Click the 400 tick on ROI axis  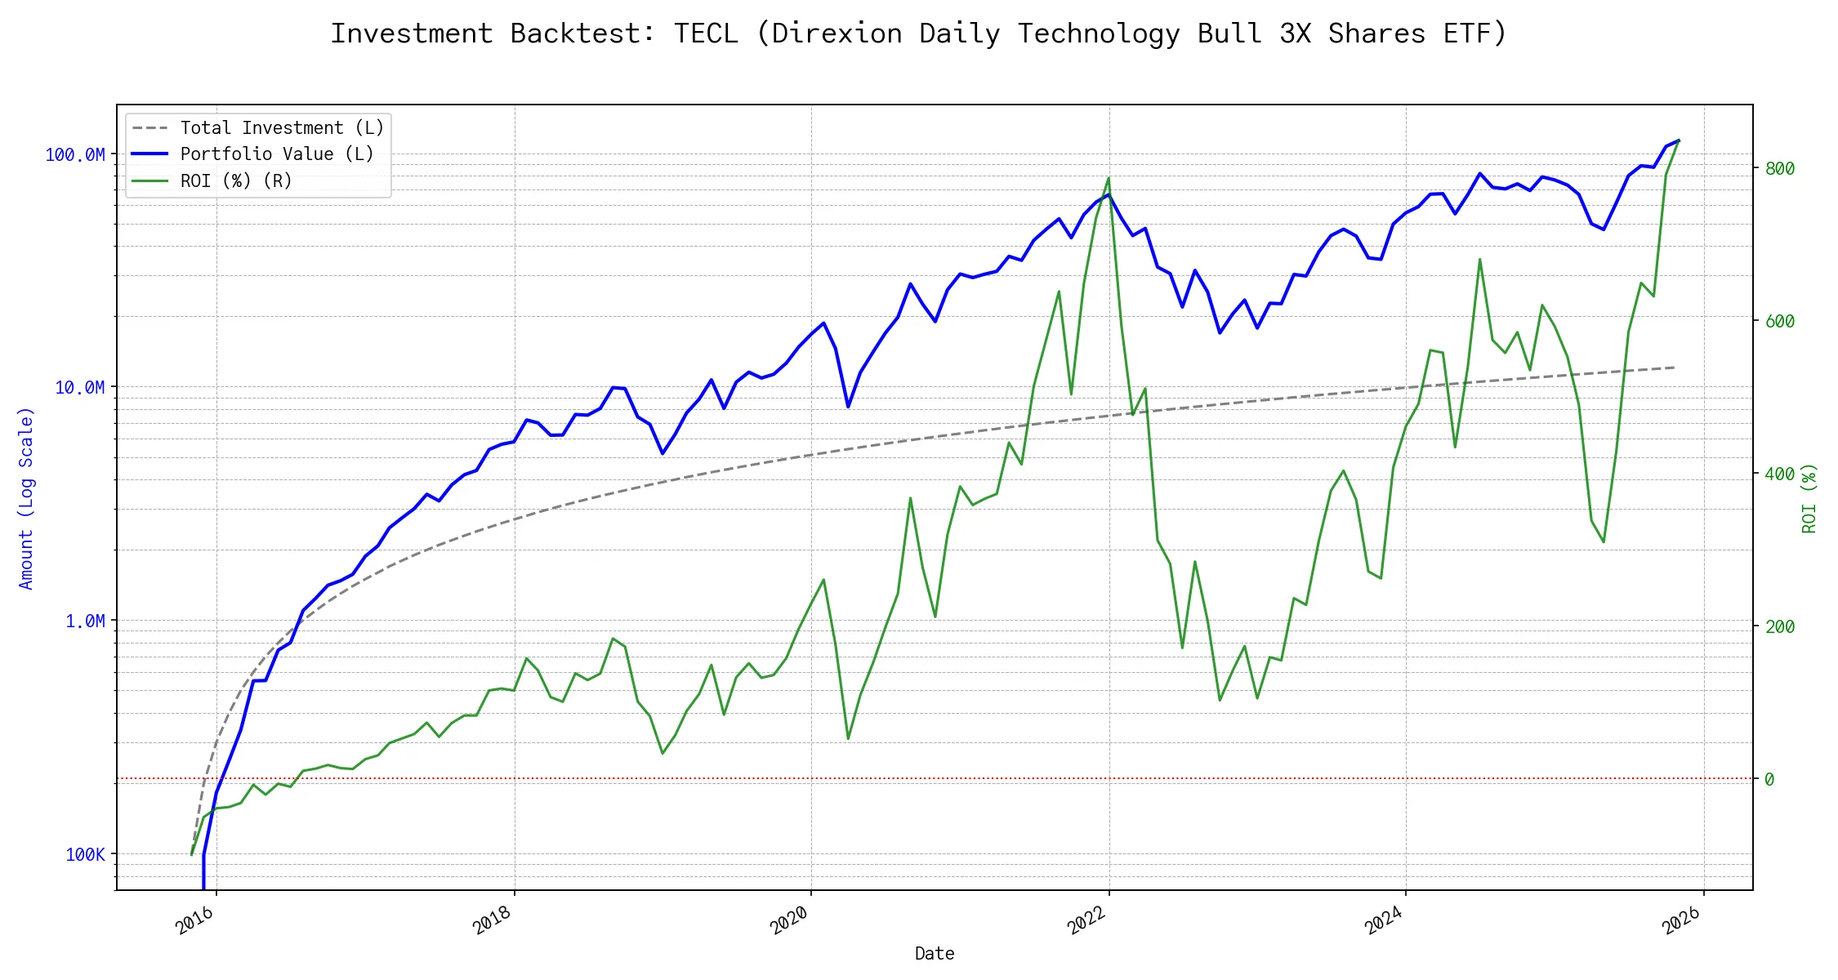[x=1780, y=474]
